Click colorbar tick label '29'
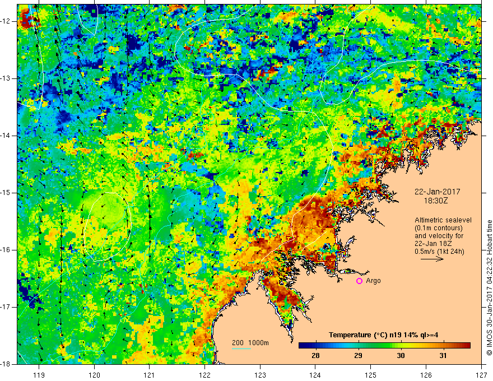The width and height of the screenshot is (493, 381). pyautogui.click(x=358, y=356)
